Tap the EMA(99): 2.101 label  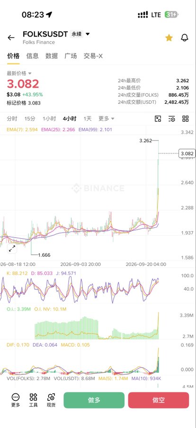click(x=95, y=129)
